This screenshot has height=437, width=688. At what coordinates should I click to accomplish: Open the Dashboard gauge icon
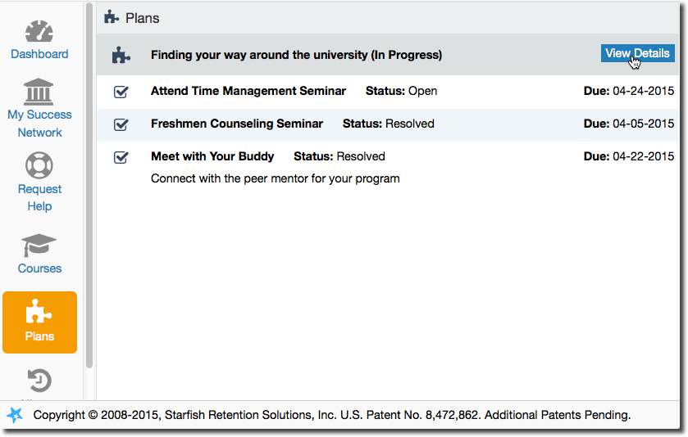pos(39,32)
